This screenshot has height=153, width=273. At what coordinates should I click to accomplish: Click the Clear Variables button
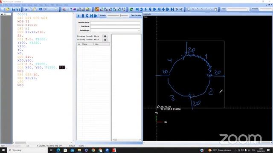[x=136, y=15]
